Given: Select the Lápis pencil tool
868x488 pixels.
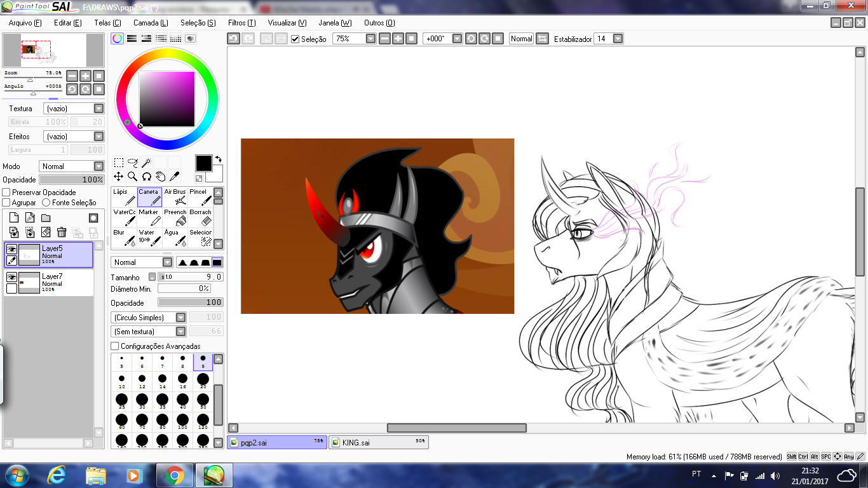Looking at the screenshot, I should [124, 197].
